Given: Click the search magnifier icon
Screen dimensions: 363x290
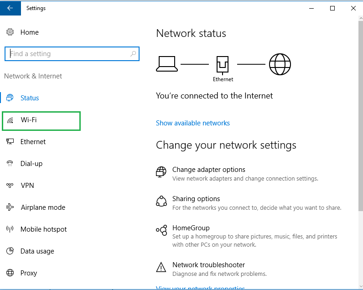Looking at the screenshot, I should 133,54.
